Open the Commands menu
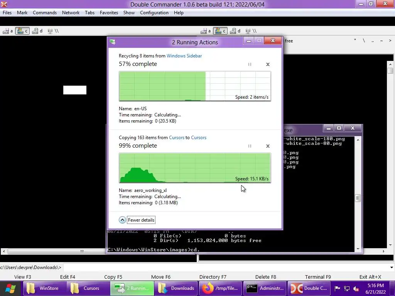 [45, 13]
